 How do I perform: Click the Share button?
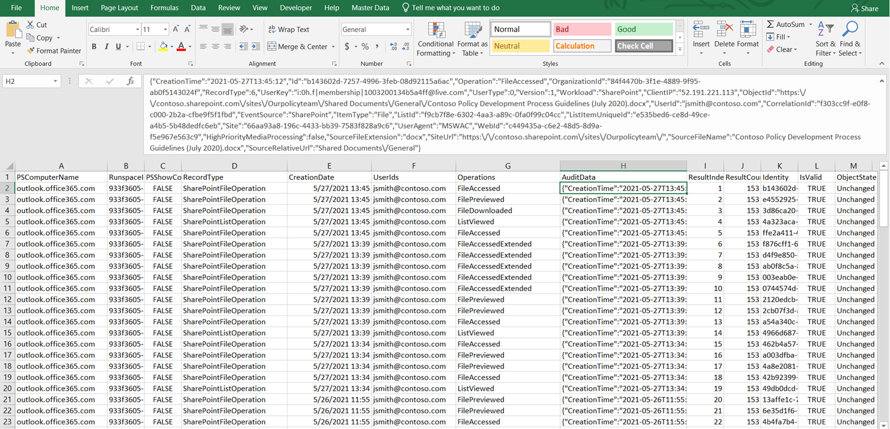coord(865,8)
